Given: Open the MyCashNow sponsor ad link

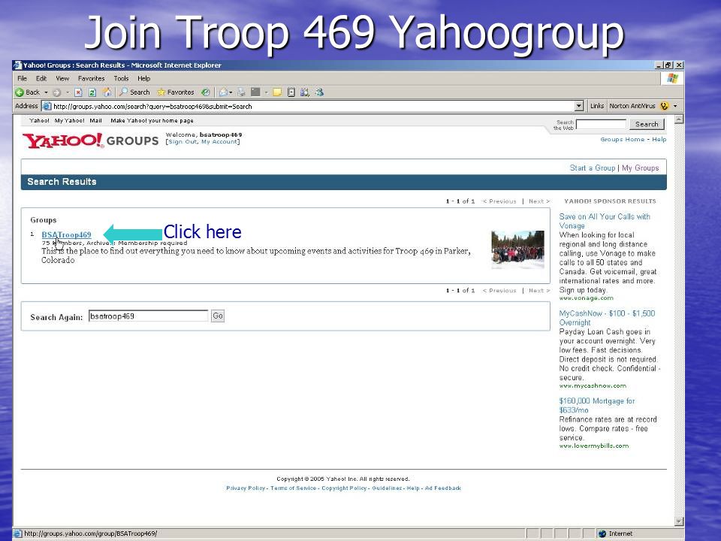Looking at the screenshot, I should point(607,318).
